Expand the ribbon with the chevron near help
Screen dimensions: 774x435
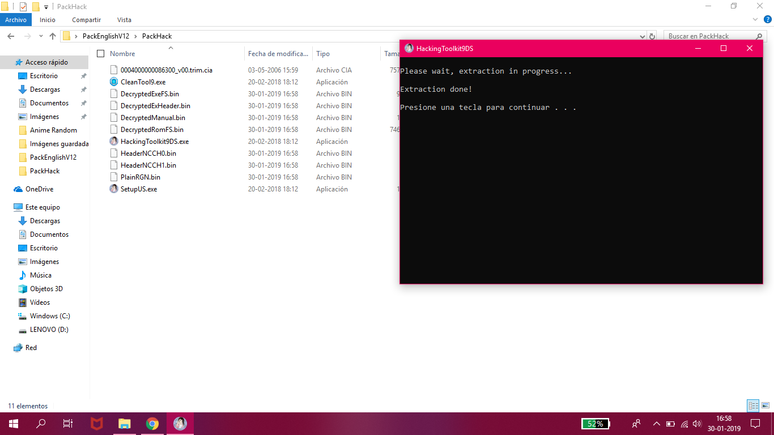click(755, 20)
